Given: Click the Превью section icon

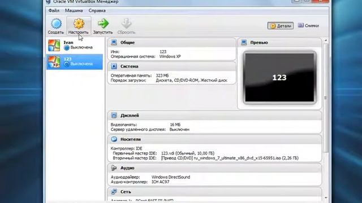Looking at the screenshot, I should pyautogui.click(x=244, y=42).
